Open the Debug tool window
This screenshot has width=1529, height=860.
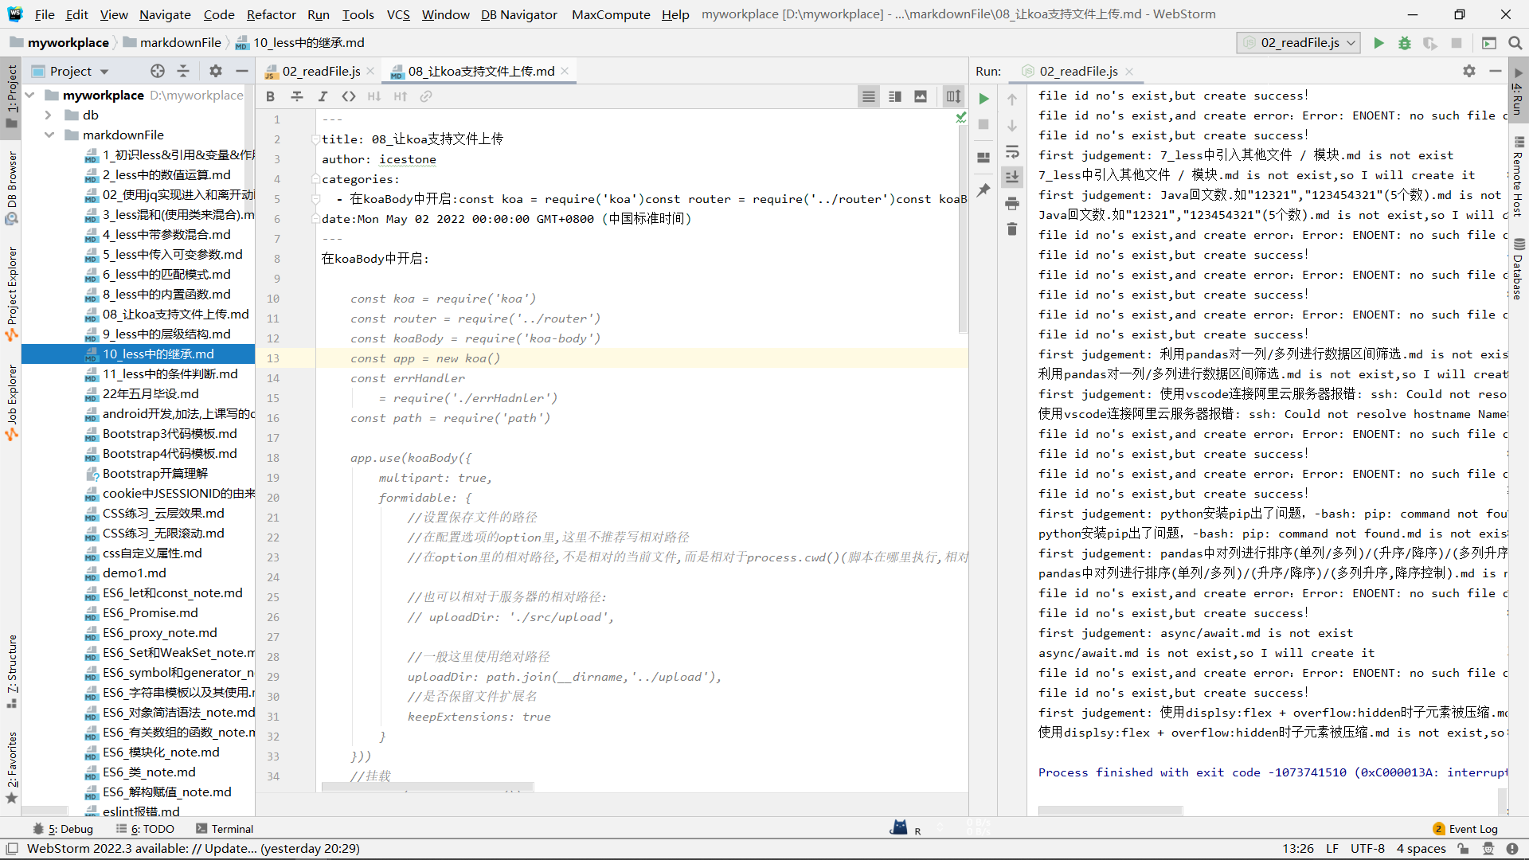(64, 829)
